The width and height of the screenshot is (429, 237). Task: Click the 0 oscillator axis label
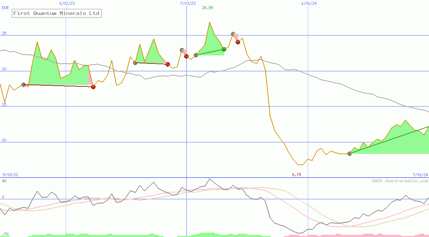[3, 197]
